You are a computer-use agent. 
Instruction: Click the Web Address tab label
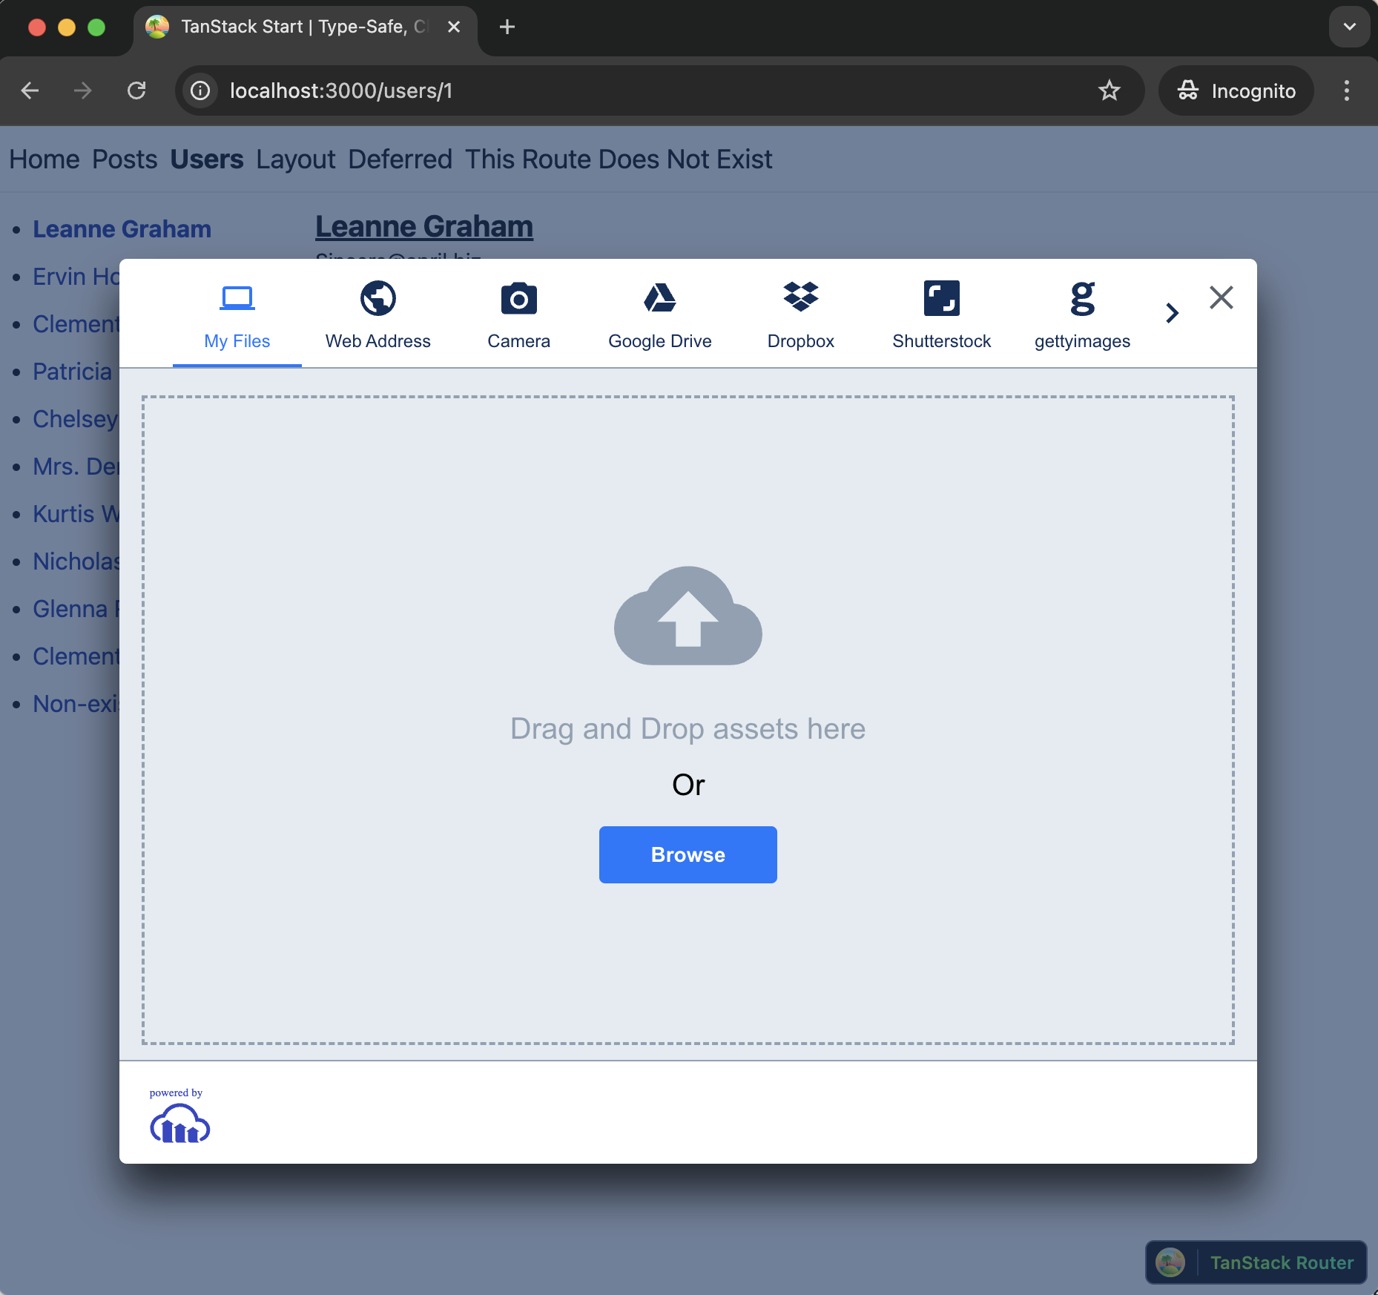(x=378, y=341)
